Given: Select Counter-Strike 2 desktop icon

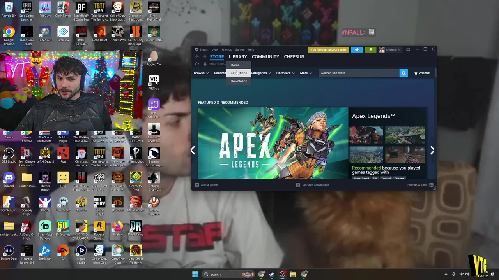Looking at the screenshot, I should (x=9, y=206).
